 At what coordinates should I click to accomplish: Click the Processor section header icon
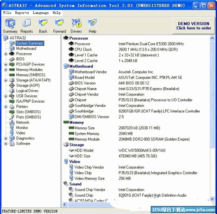pyautogui.click(x=66, y=38)
